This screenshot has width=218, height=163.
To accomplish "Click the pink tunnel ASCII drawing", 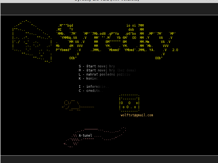I will click(x=95, y=137).
